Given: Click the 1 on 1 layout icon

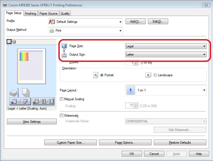Looking at the screenshot, I should point(131,90).
